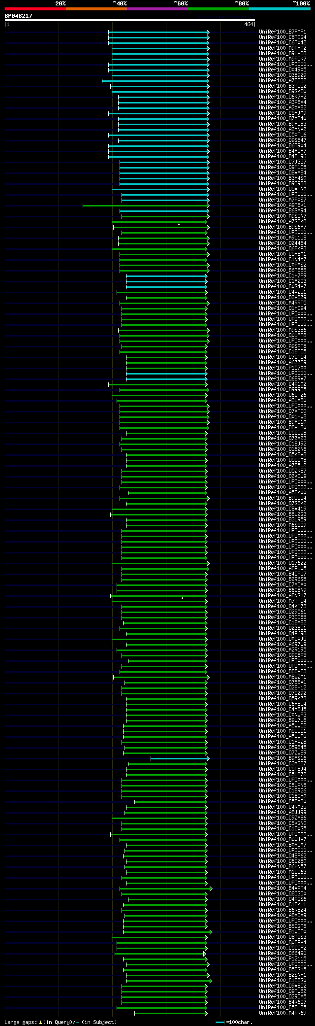Click the arrowhead of the C1QBG0 alignment

[211, 981]
